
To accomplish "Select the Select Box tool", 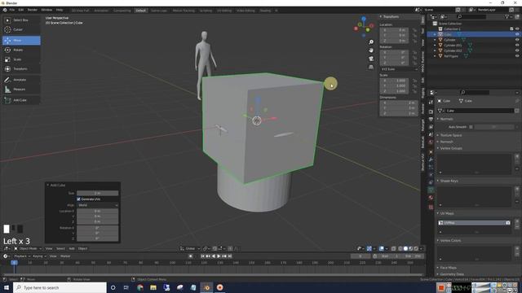I will click(21, 20).
